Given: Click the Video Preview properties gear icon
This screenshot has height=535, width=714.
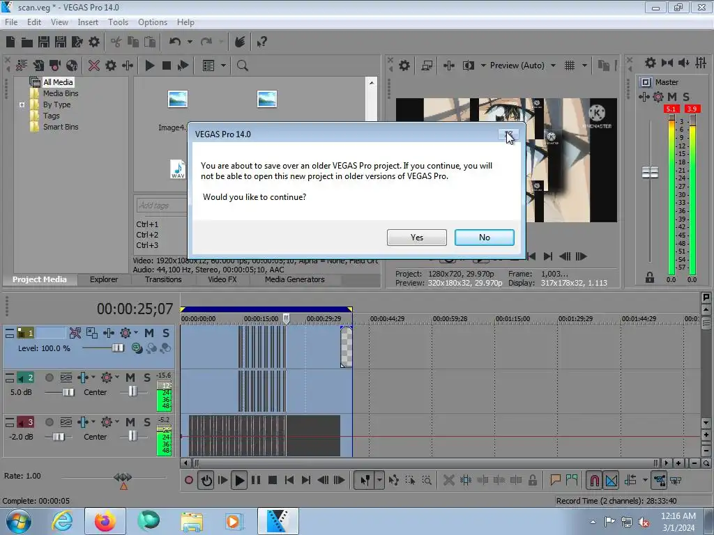Looking at the screenshot, I should point(404,65).
